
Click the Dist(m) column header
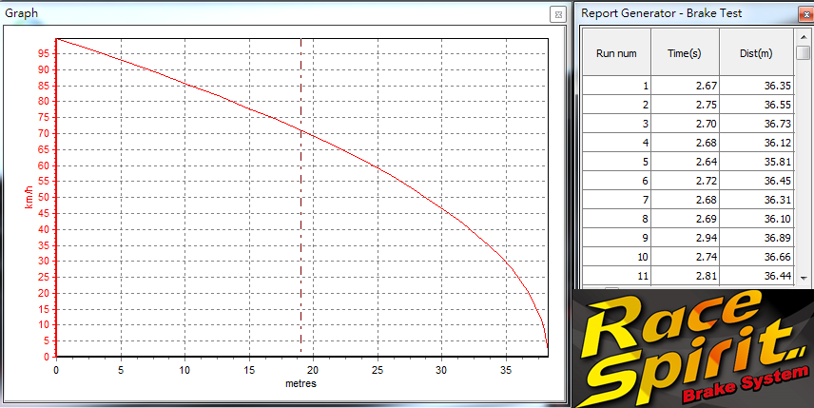pyautogui.click(x=756, y=52)
